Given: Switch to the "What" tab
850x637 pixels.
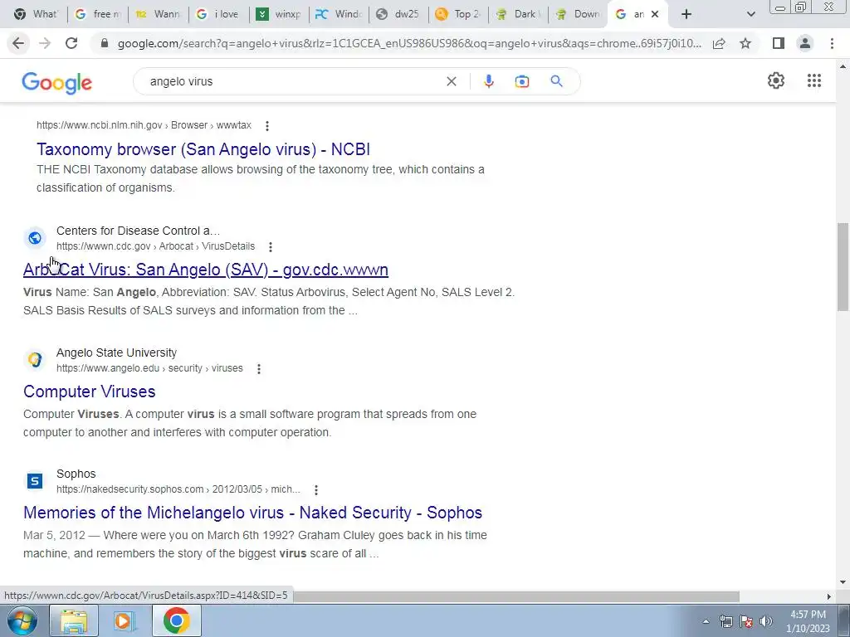Looking at the screenshot, I should [x=37, y=14].
